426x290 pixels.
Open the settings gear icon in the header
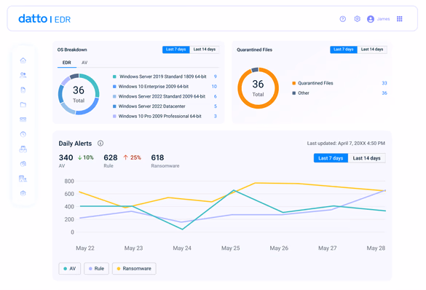tap(358, 19)
